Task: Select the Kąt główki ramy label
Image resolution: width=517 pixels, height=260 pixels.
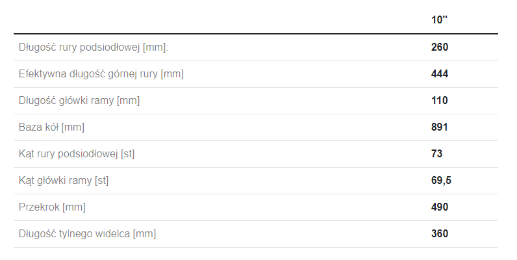Action: 64,181
